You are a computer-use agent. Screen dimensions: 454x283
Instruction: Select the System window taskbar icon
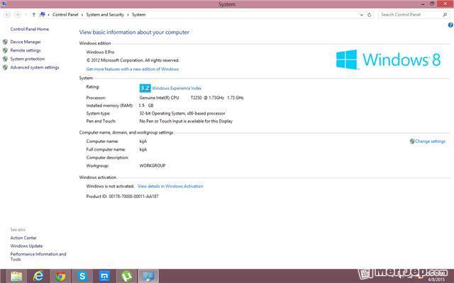pos(148,277)
